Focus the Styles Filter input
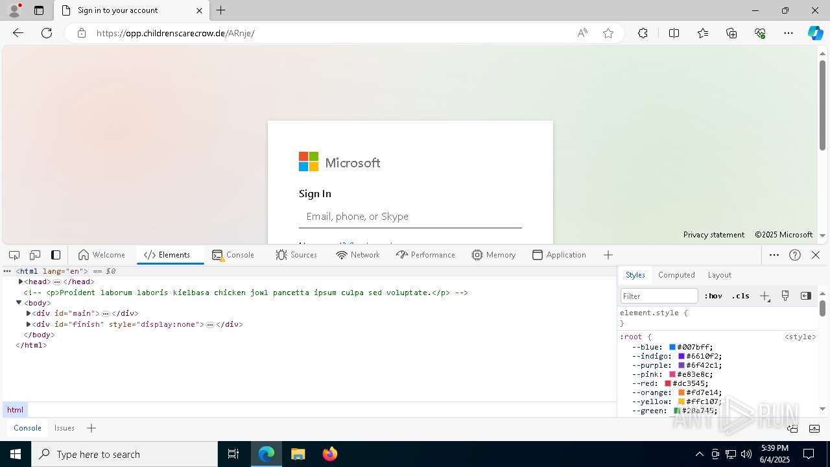830x467 pixels. tap(659, 296)
